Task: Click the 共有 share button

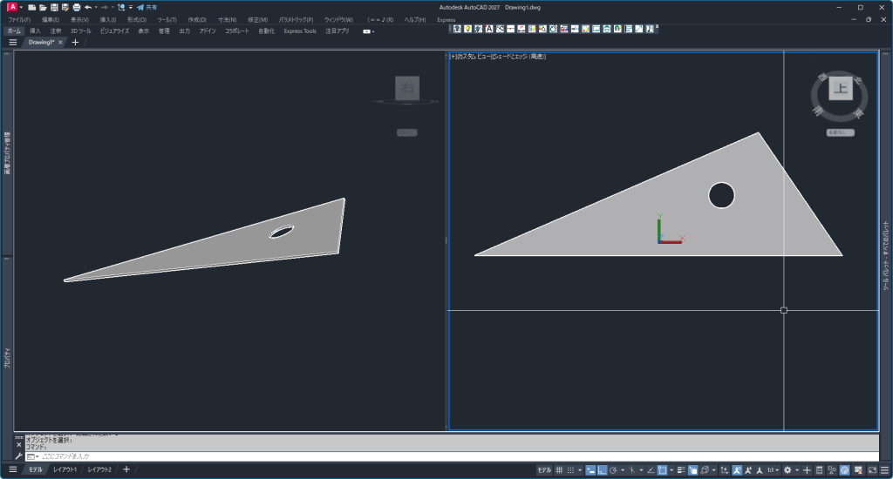Action: point(145,7)
